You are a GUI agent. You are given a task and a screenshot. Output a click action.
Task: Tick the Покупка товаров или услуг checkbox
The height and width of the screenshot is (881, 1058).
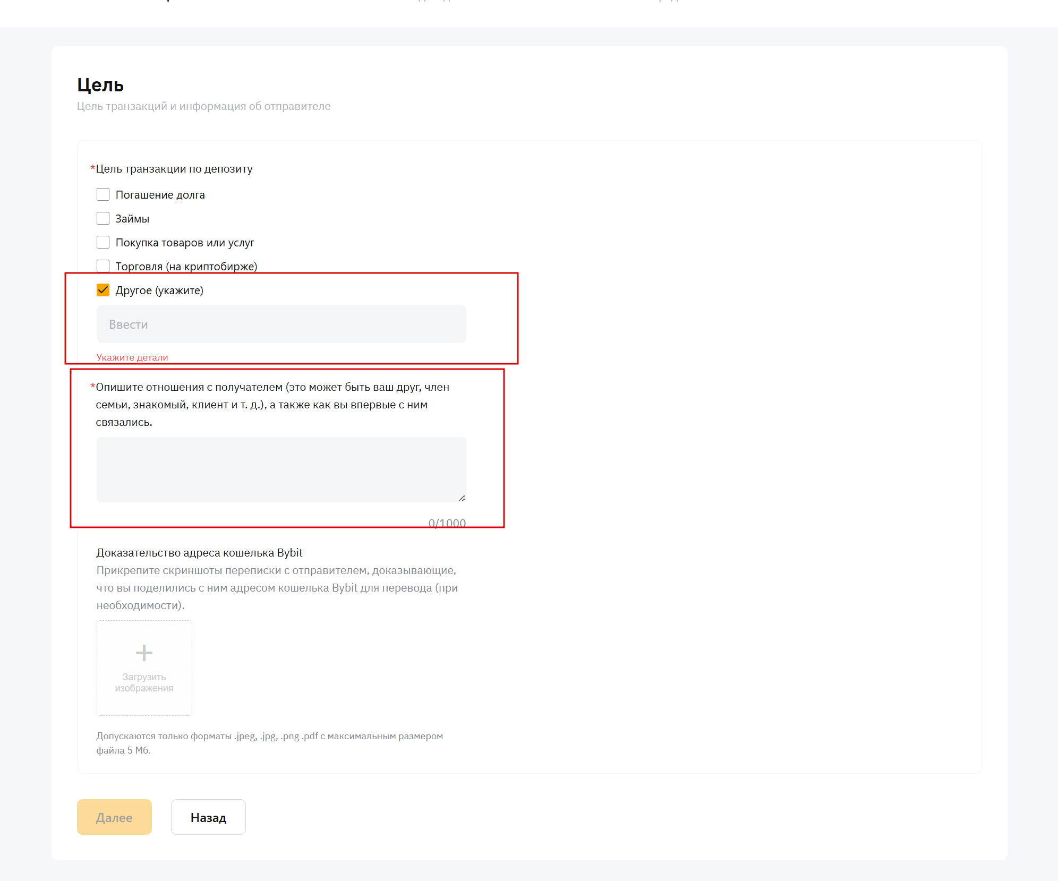103,242
